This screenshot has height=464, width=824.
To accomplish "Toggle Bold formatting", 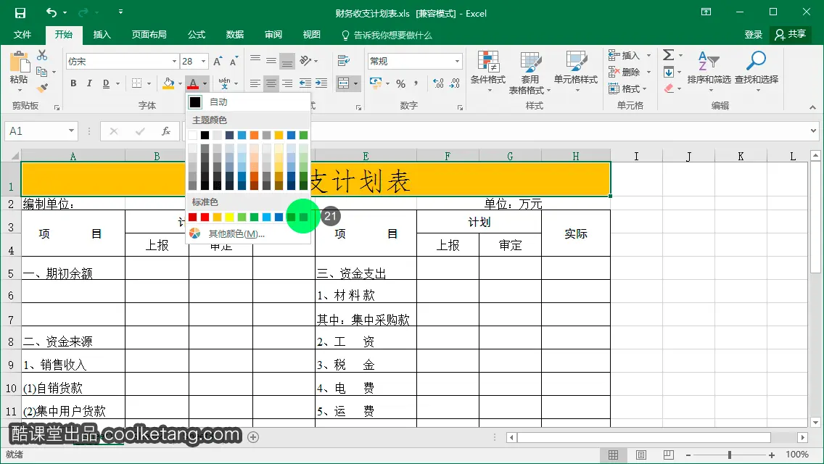I will (73, 83).
